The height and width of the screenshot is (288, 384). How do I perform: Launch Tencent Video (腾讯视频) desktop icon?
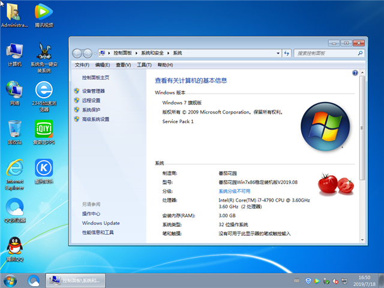pyautogui.click(x=44, y=14)
